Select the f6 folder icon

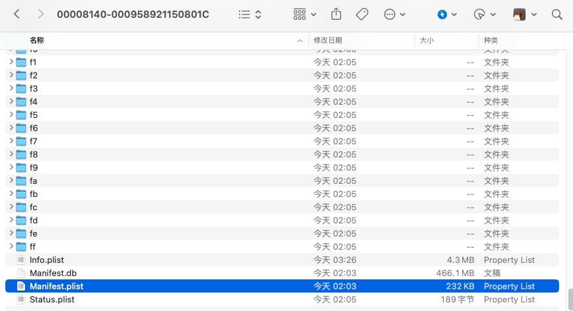tap(21, 128)
